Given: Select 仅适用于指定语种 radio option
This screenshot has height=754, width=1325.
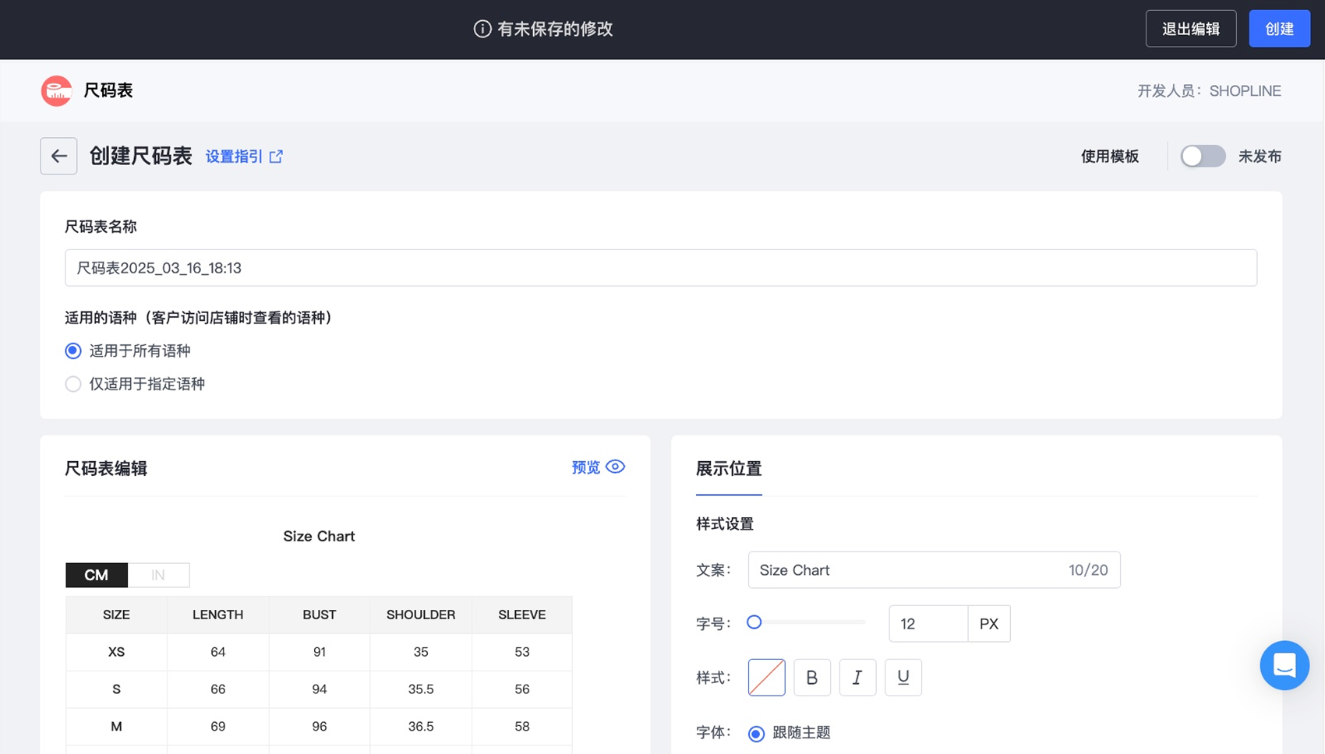Looking at the screenshot, I should pyautogui.click(x=73, y=384).
